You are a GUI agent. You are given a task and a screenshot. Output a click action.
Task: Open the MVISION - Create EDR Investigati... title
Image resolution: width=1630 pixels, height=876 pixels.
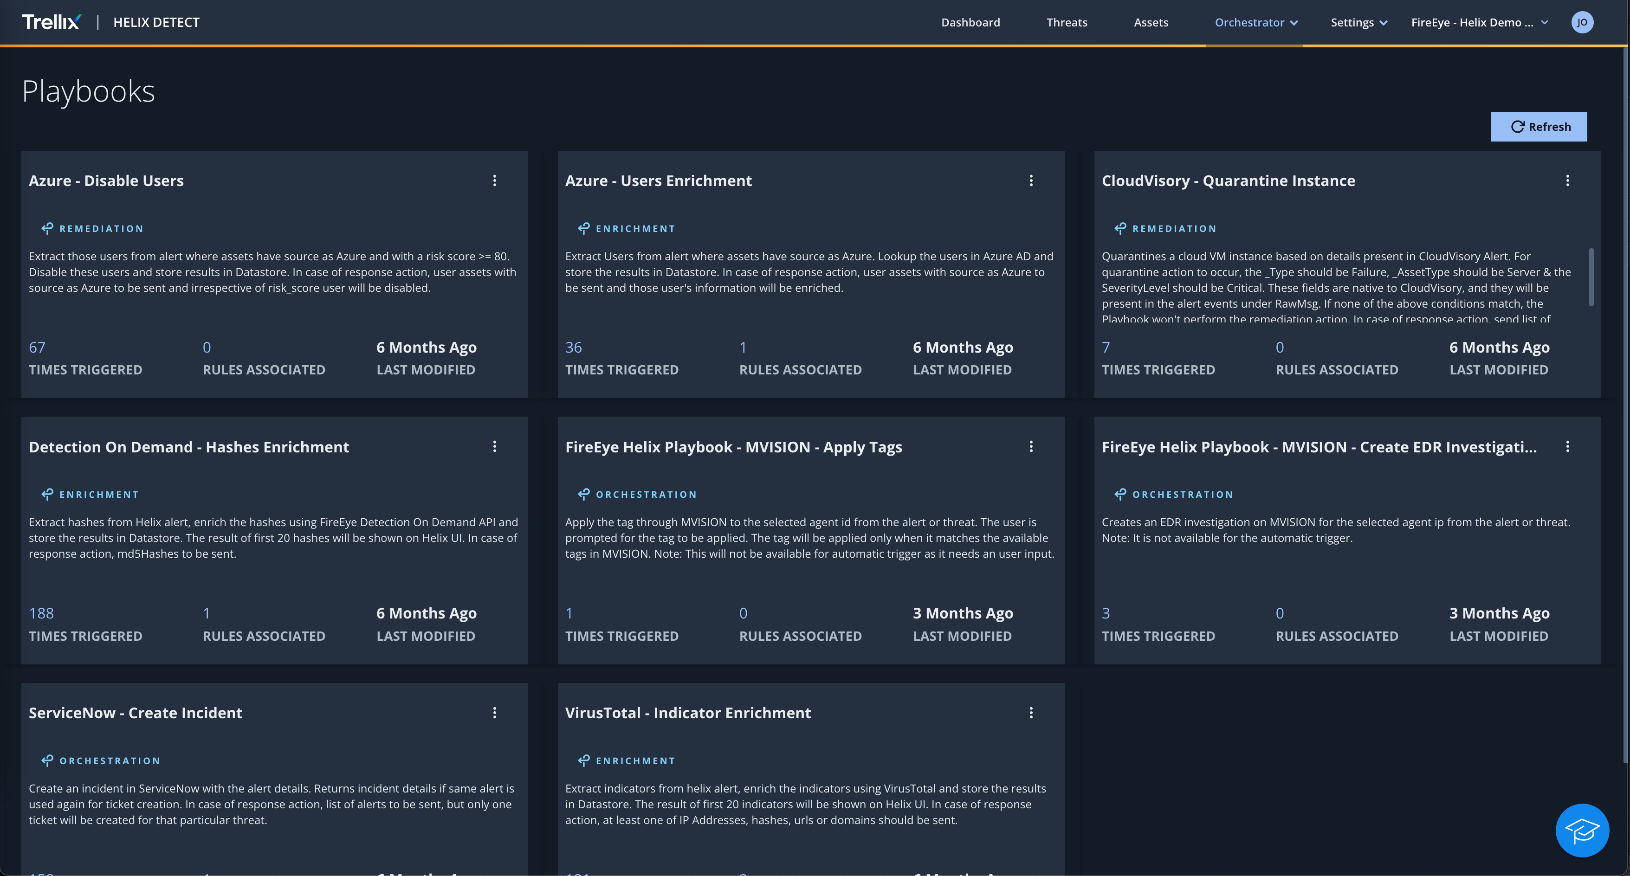[1319, 447]
